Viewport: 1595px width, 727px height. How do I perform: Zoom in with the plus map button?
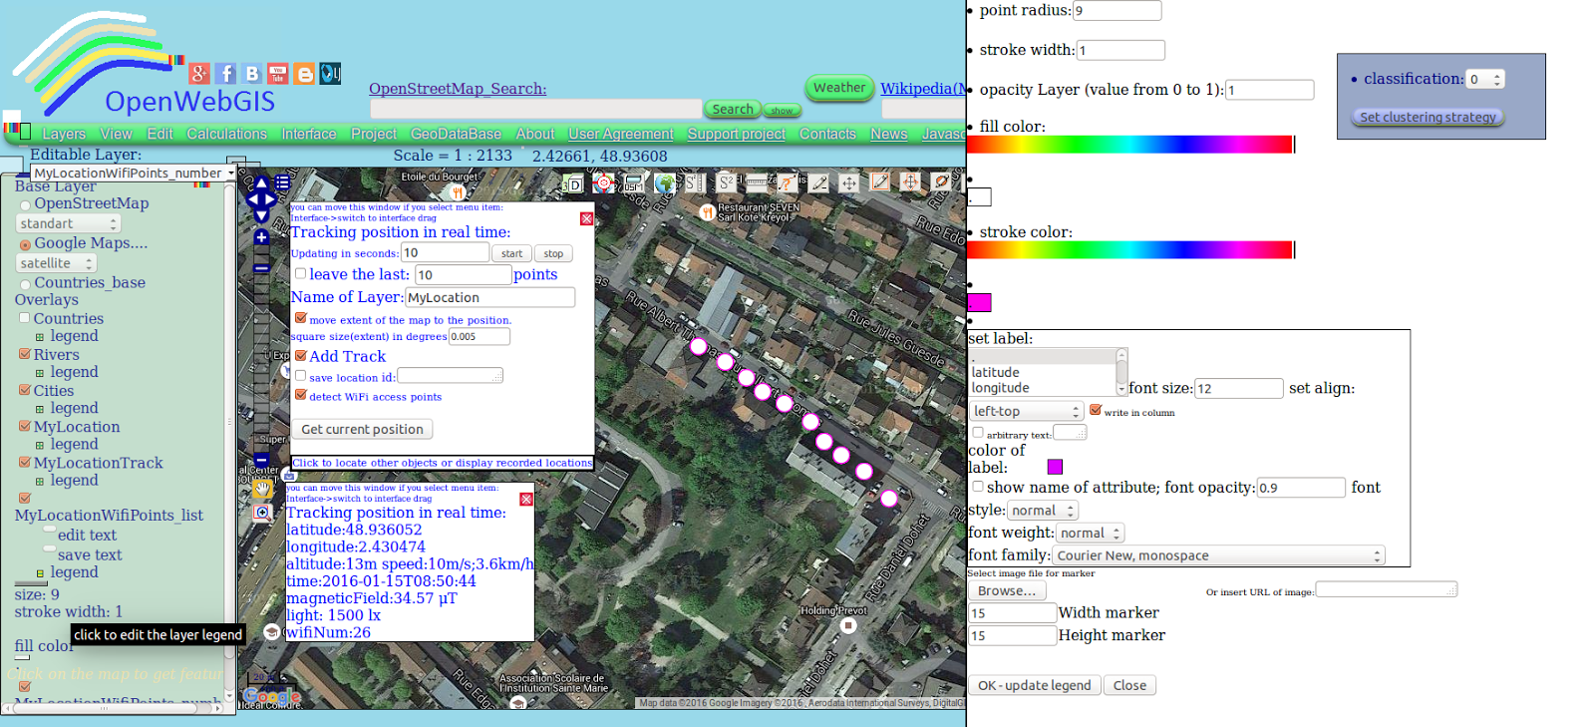(261, 237)
